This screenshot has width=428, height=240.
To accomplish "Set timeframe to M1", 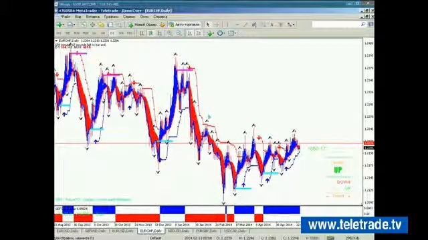I will click(x=59, y=33).
